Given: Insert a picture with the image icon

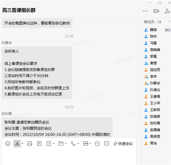Looking at the screenshot, I should [30, 144].
